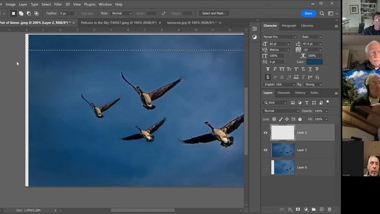
Task: Choose Subtract from selection mode icon
Action: tap(28, 13)
